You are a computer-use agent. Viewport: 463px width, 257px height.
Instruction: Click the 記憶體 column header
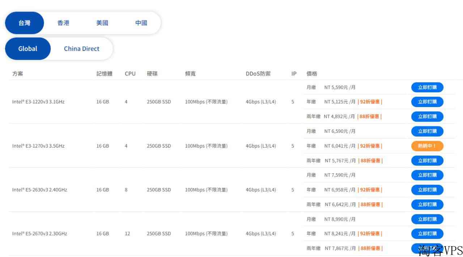coord(105,74)
